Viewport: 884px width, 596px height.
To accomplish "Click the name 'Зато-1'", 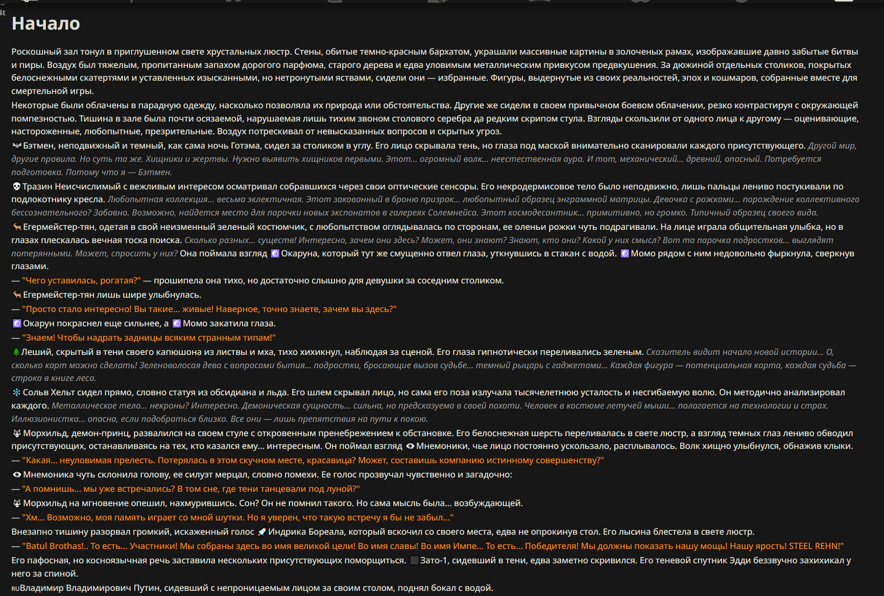I will click(434, 560).
